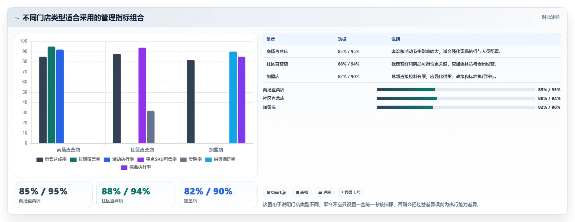Click the 表格 tag chip
575x222 pixels.
[302, 192]
